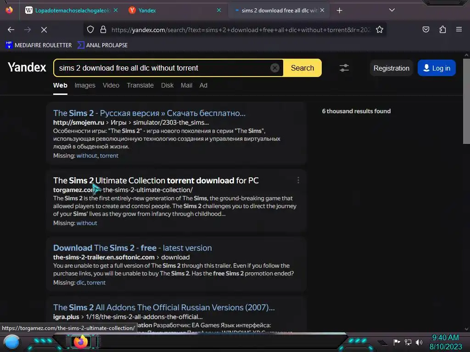Click 'torrent' under the softonic result
Screen dimensions: 470x352
click(96, 282)
